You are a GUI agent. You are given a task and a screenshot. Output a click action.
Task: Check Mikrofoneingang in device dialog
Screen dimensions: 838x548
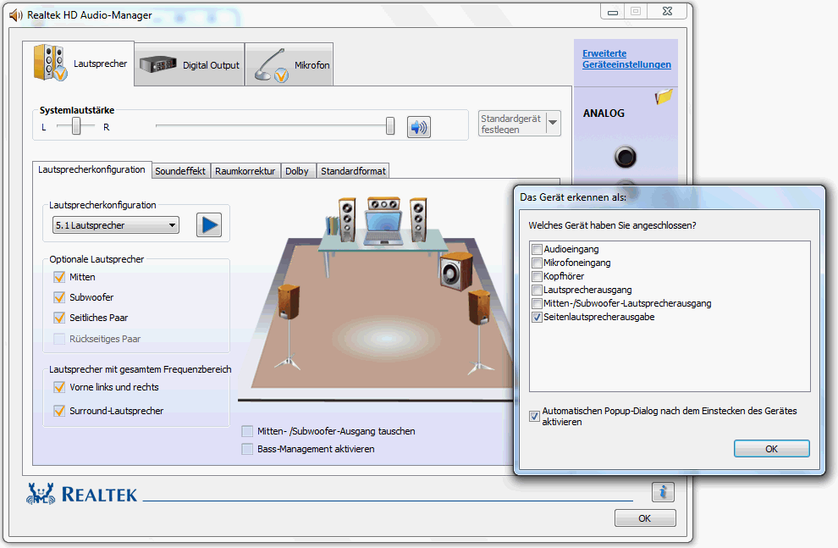[538, 263]
